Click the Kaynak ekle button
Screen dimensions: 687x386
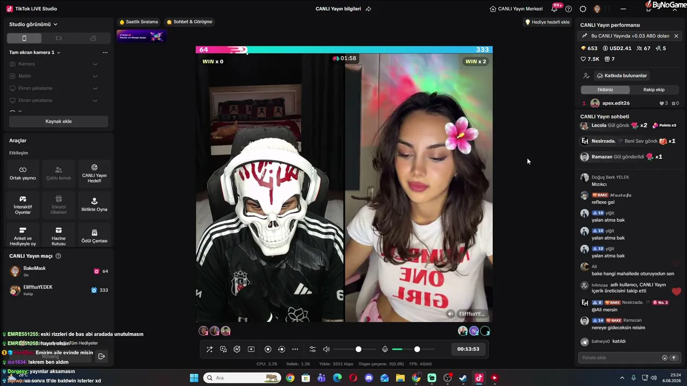click(59, 122)
